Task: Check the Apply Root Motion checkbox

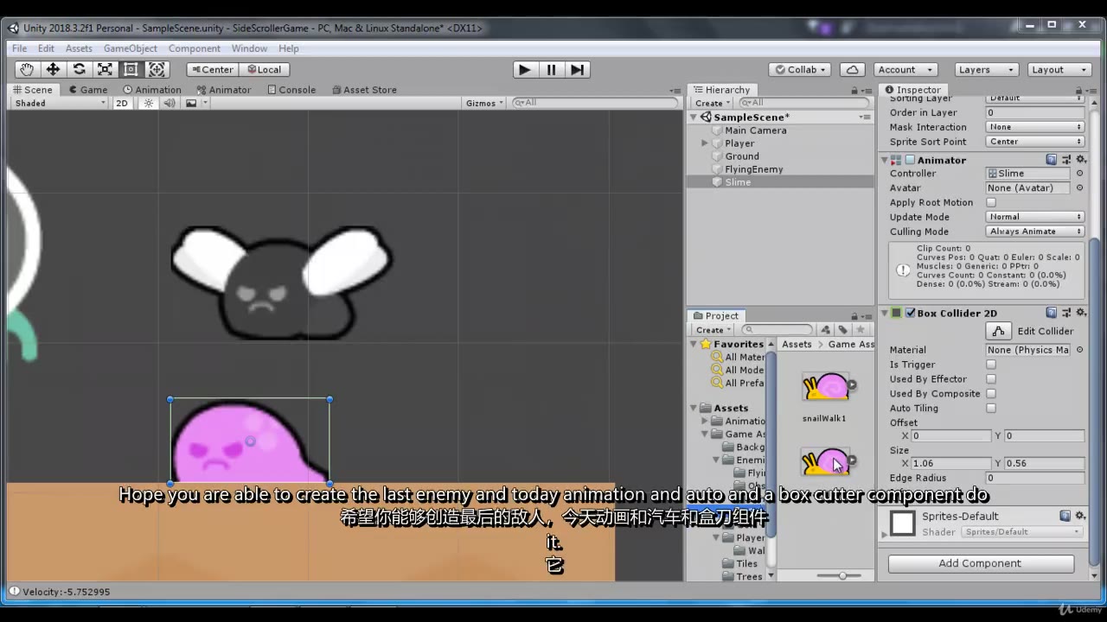Action: (x=990, y=202)
